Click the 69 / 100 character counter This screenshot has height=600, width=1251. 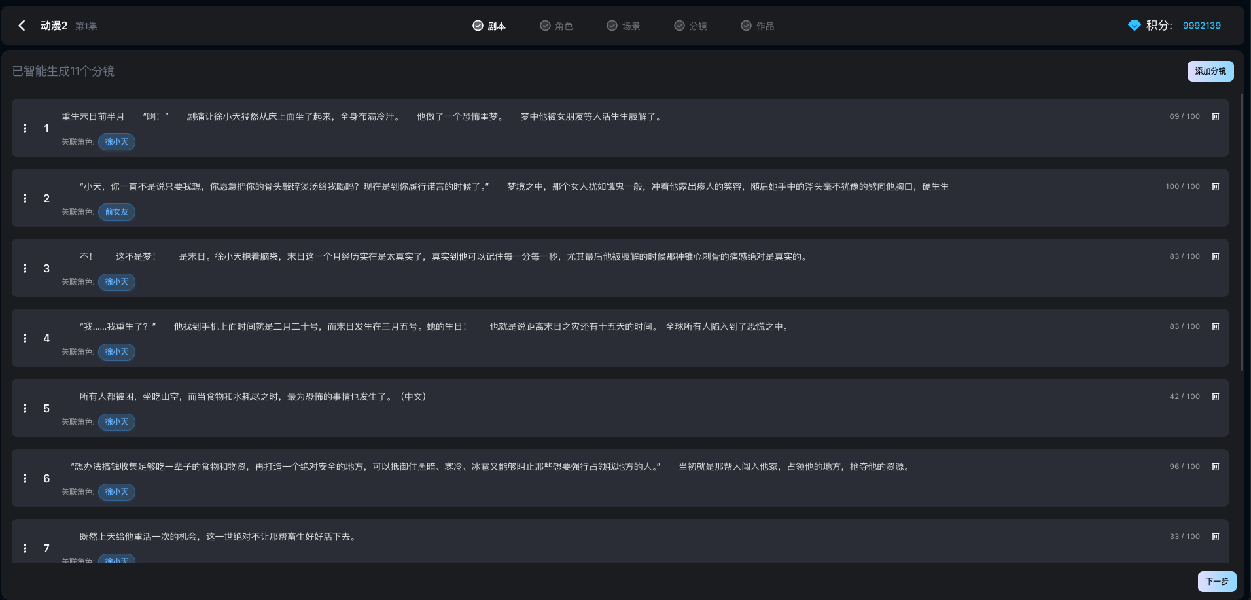coord(1184,116)
